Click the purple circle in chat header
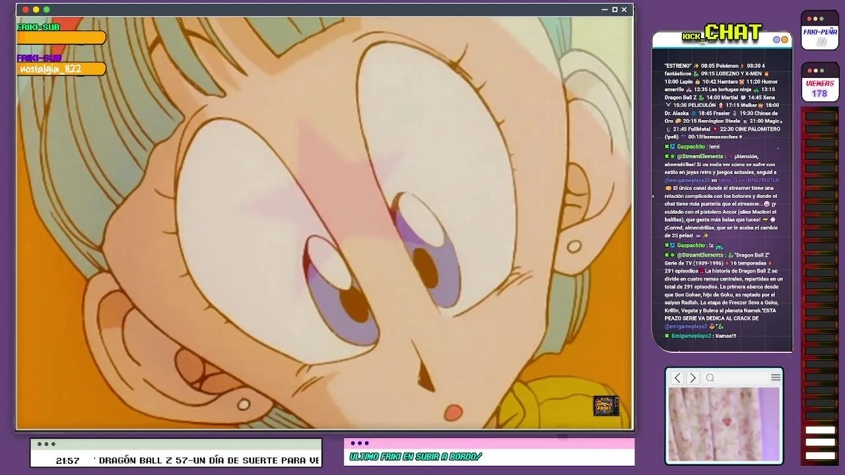 777,40
